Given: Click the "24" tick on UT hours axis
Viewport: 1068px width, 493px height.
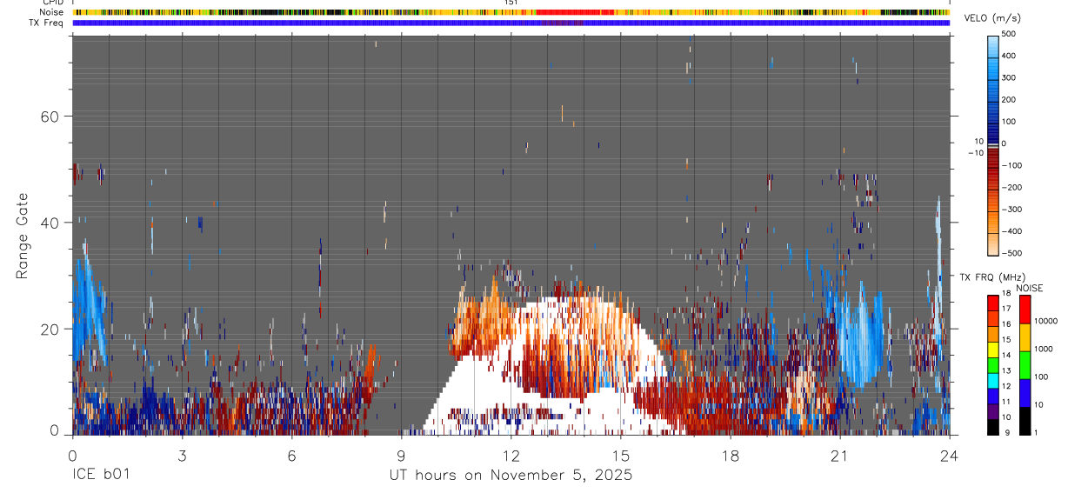Looking at the screenshot, I should tap(950, 455).
